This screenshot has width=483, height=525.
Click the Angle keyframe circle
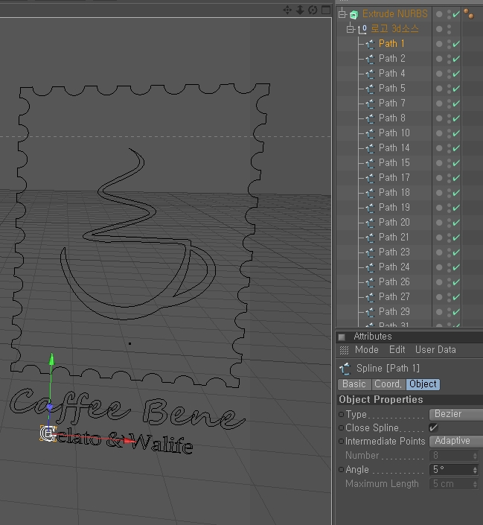tap(341, 470)
